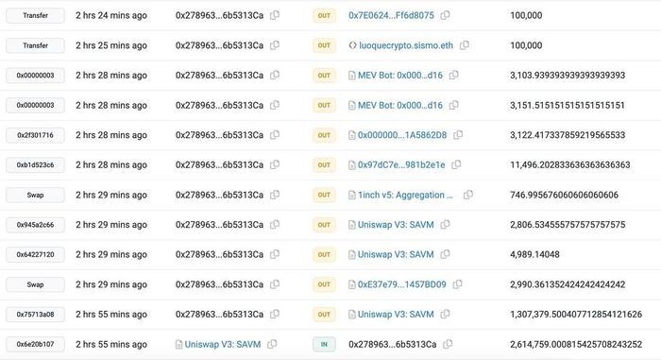This screenshot has height=360, width=661.
Task: Click the 0x6e20b107 method label
Action: coord(36,344)
